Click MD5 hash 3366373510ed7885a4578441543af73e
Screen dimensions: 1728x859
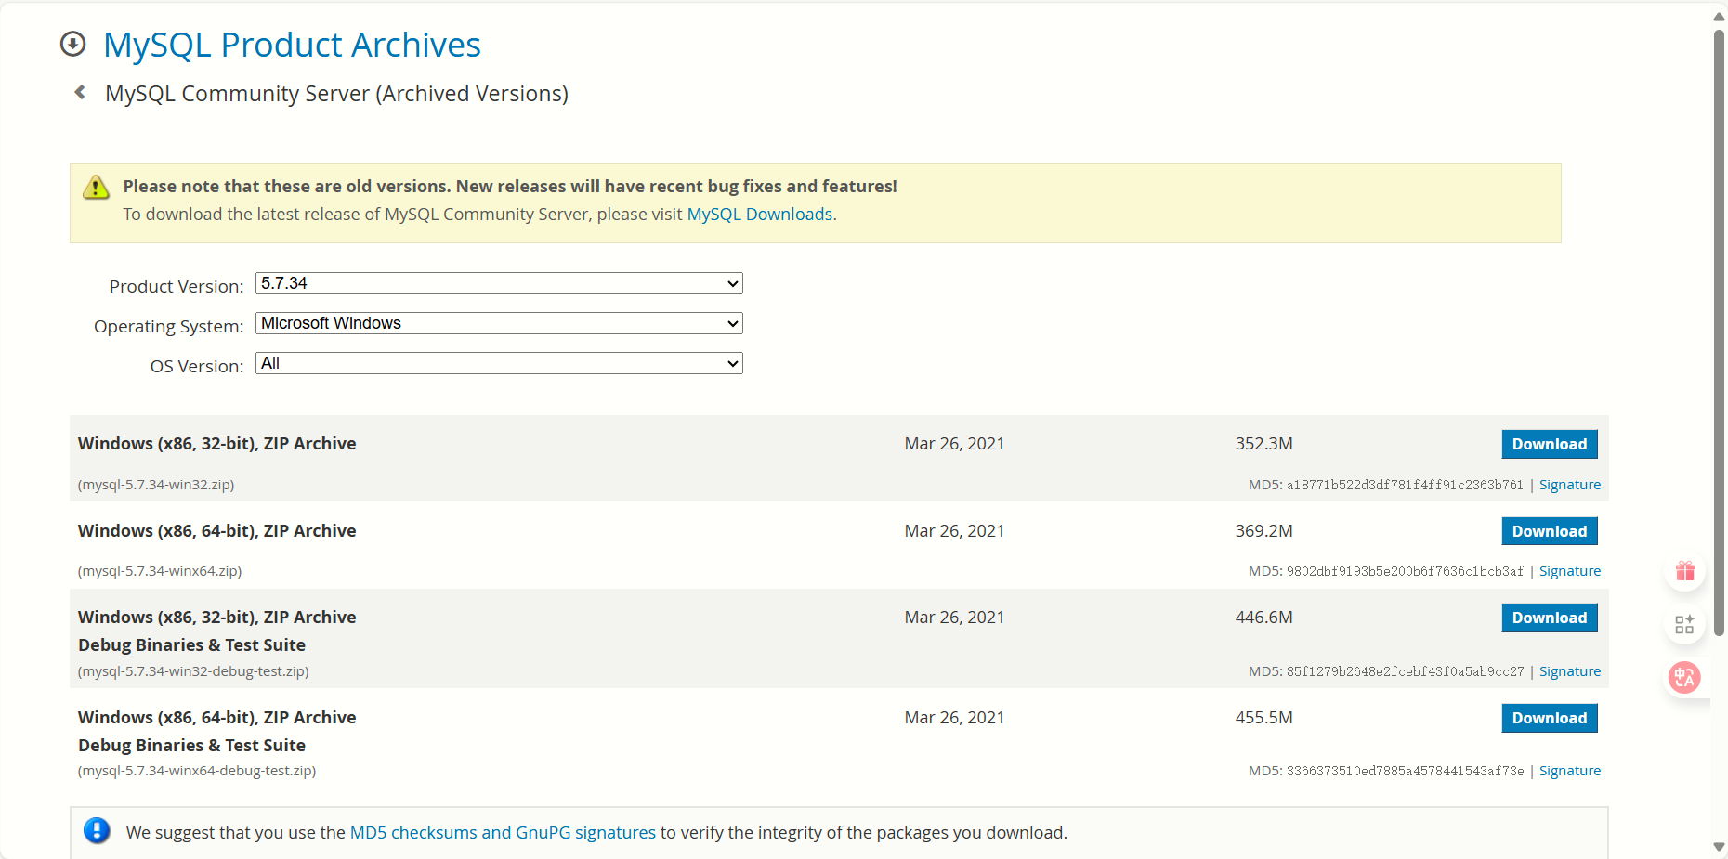point(1405,771)
